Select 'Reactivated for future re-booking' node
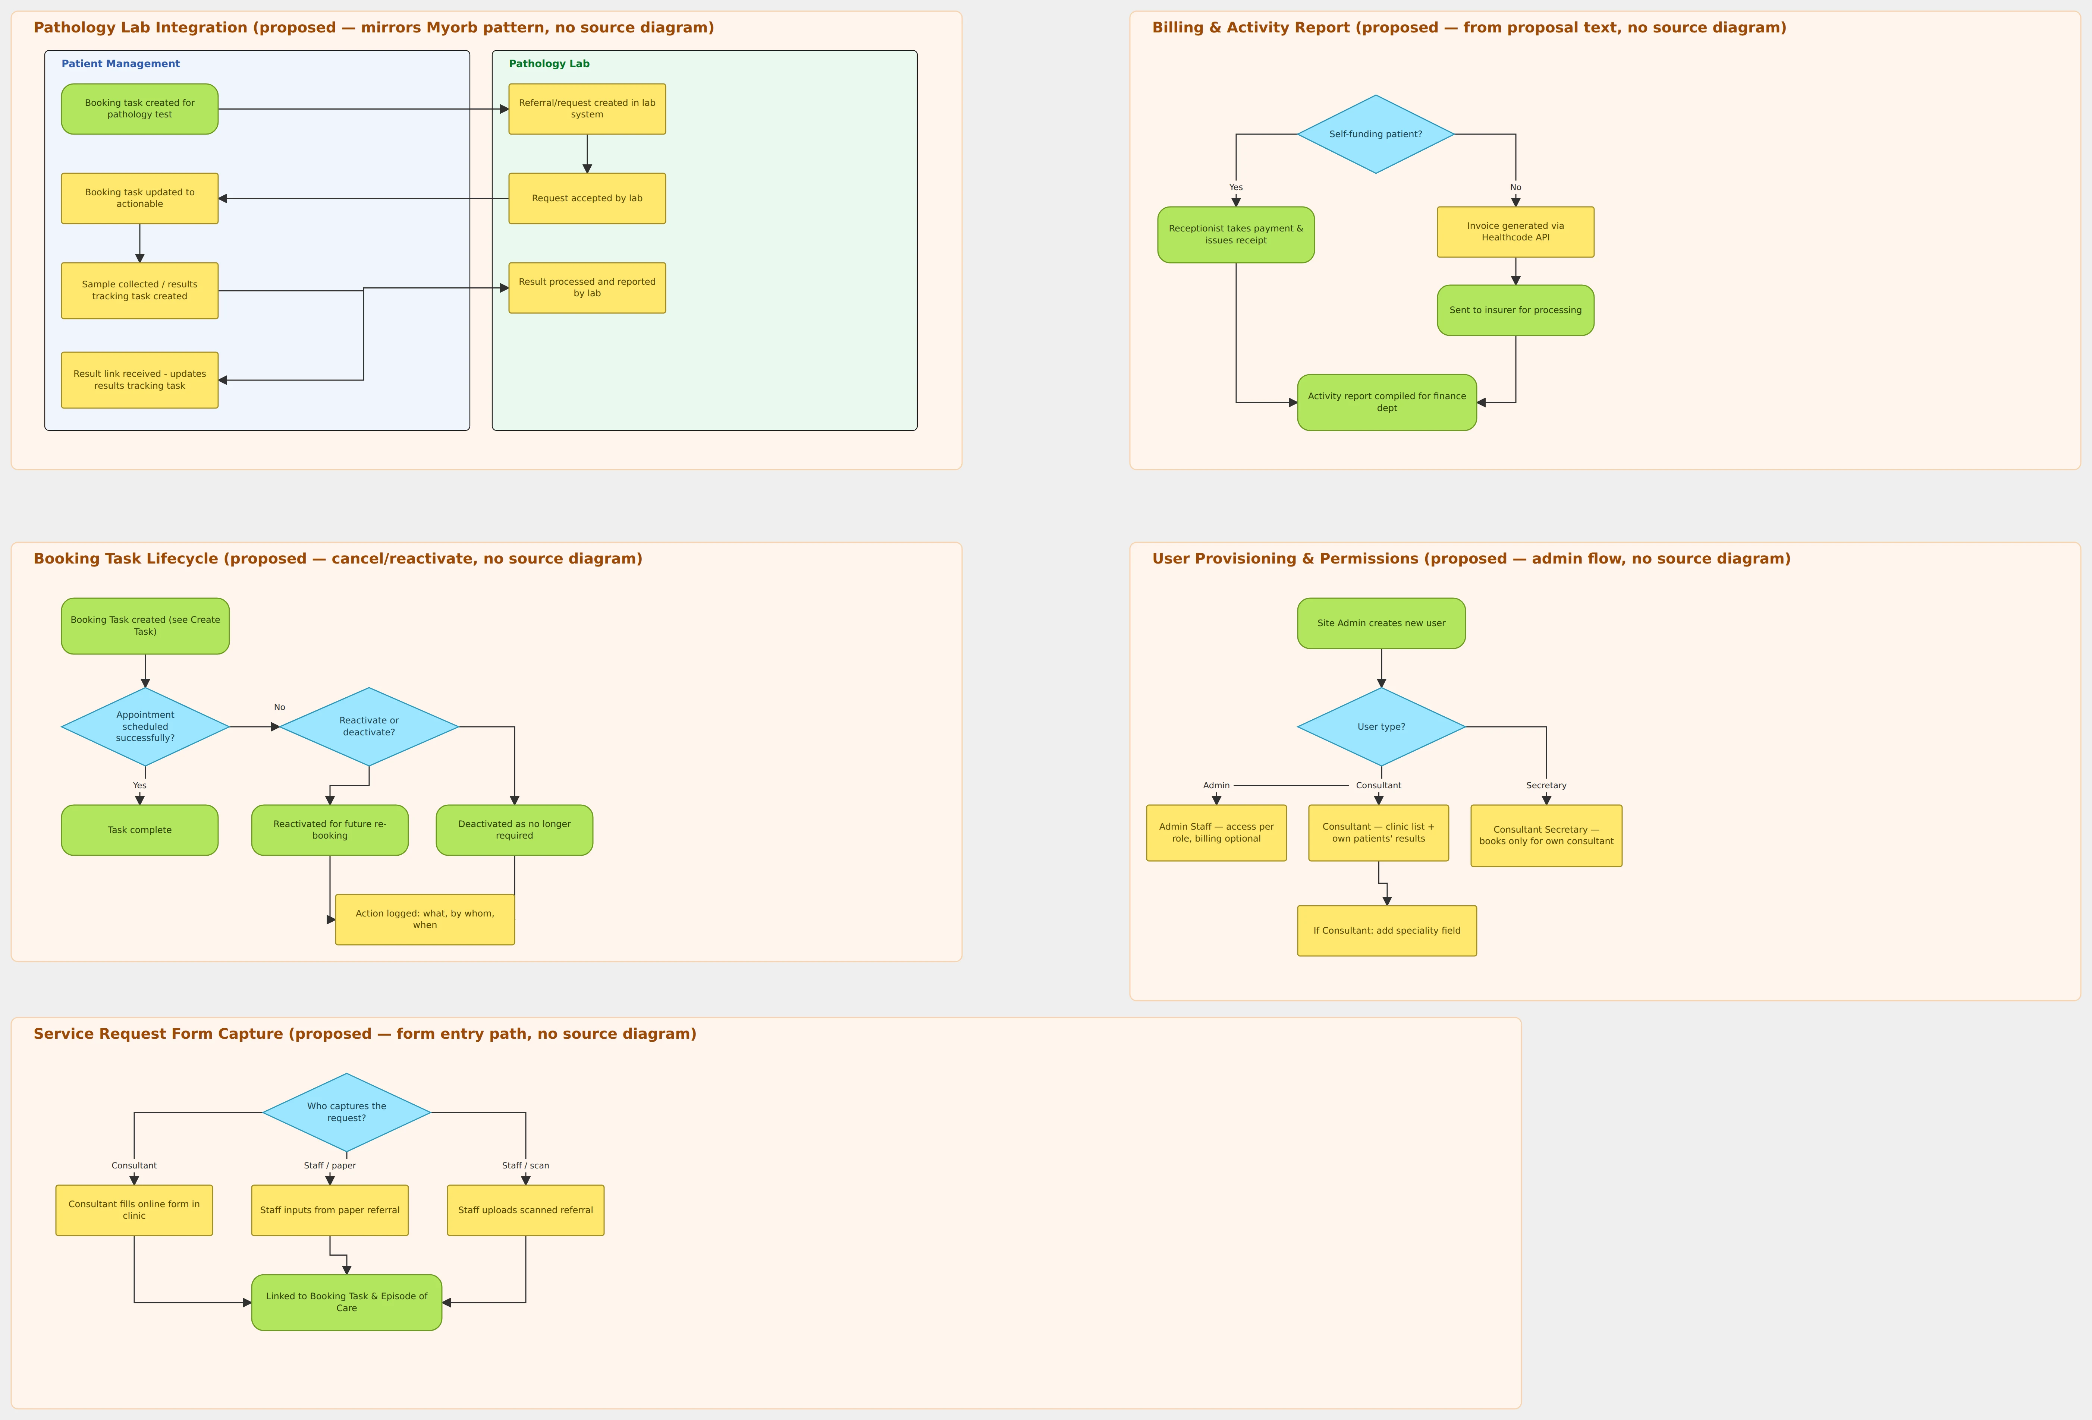2092x1420 pixels. coord(330,830)
